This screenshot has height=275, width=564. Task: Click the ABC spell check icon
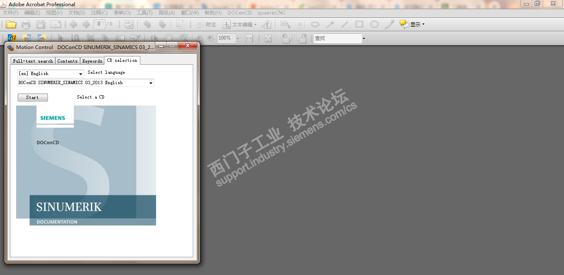129,24
